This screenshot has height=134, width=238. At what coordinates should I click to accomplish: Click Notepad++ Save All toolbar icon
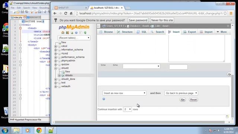tap(27, 12)
